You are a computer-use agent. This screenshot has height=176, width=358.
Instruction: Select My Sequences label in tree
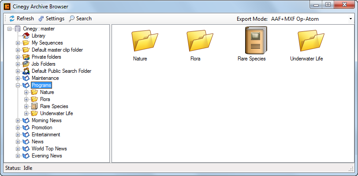coord(47,43)
